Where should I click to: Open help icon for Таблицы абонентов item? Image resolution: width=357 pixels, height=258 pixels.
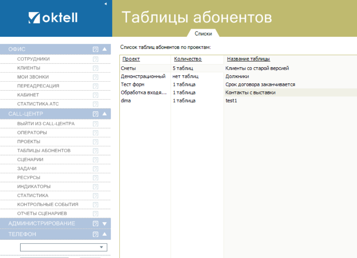click(95, 151)
